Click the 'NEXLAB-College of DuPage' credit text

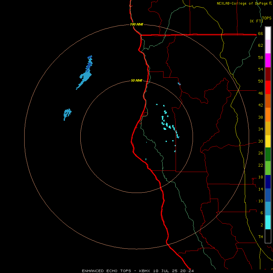(243, 3)
